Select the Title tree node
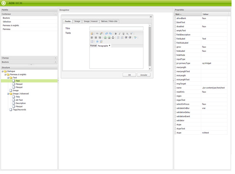Viewport: 235px width, 174px height. (18, 97)
